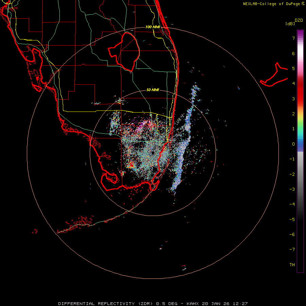Click the KAMX radar site center point

pyautogui.click(x=153, y=153)
